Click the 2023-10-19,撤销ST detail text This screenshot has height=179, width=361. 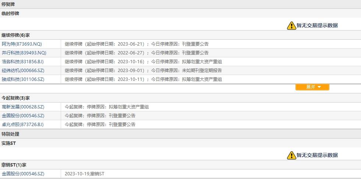coord(85,174)
